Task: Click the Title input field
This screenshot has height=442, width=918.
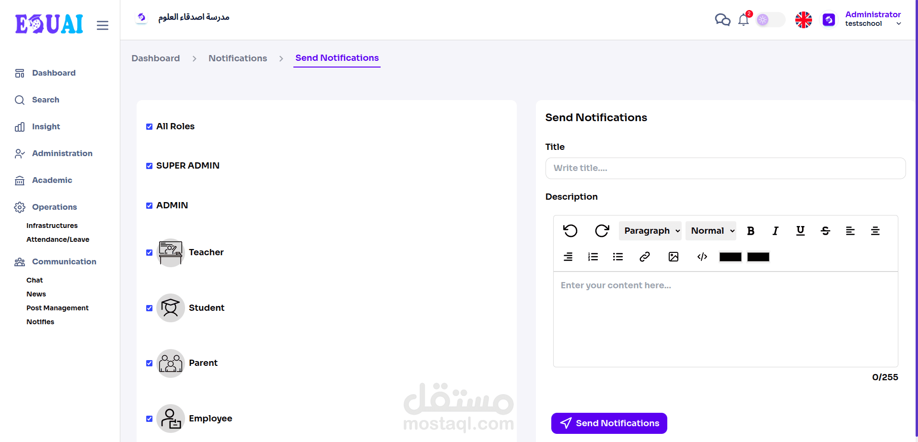Action: tap(725, 168)
